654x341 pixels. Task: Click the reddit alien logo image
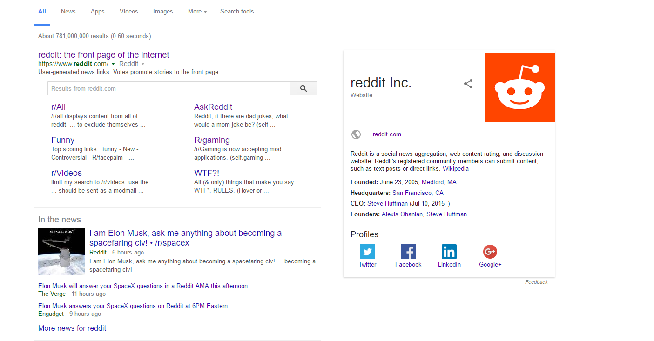click(x=519, y=87)
